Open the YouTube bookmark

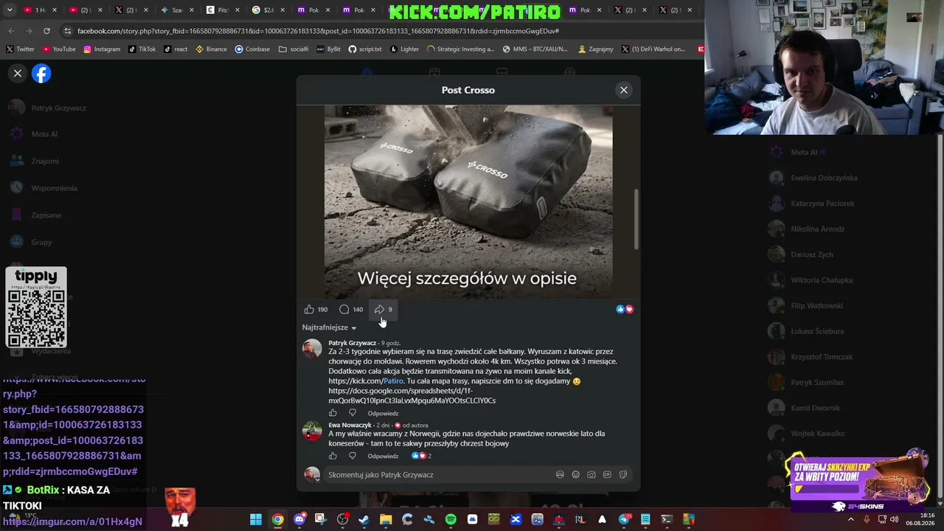click(x=59, y=49)
